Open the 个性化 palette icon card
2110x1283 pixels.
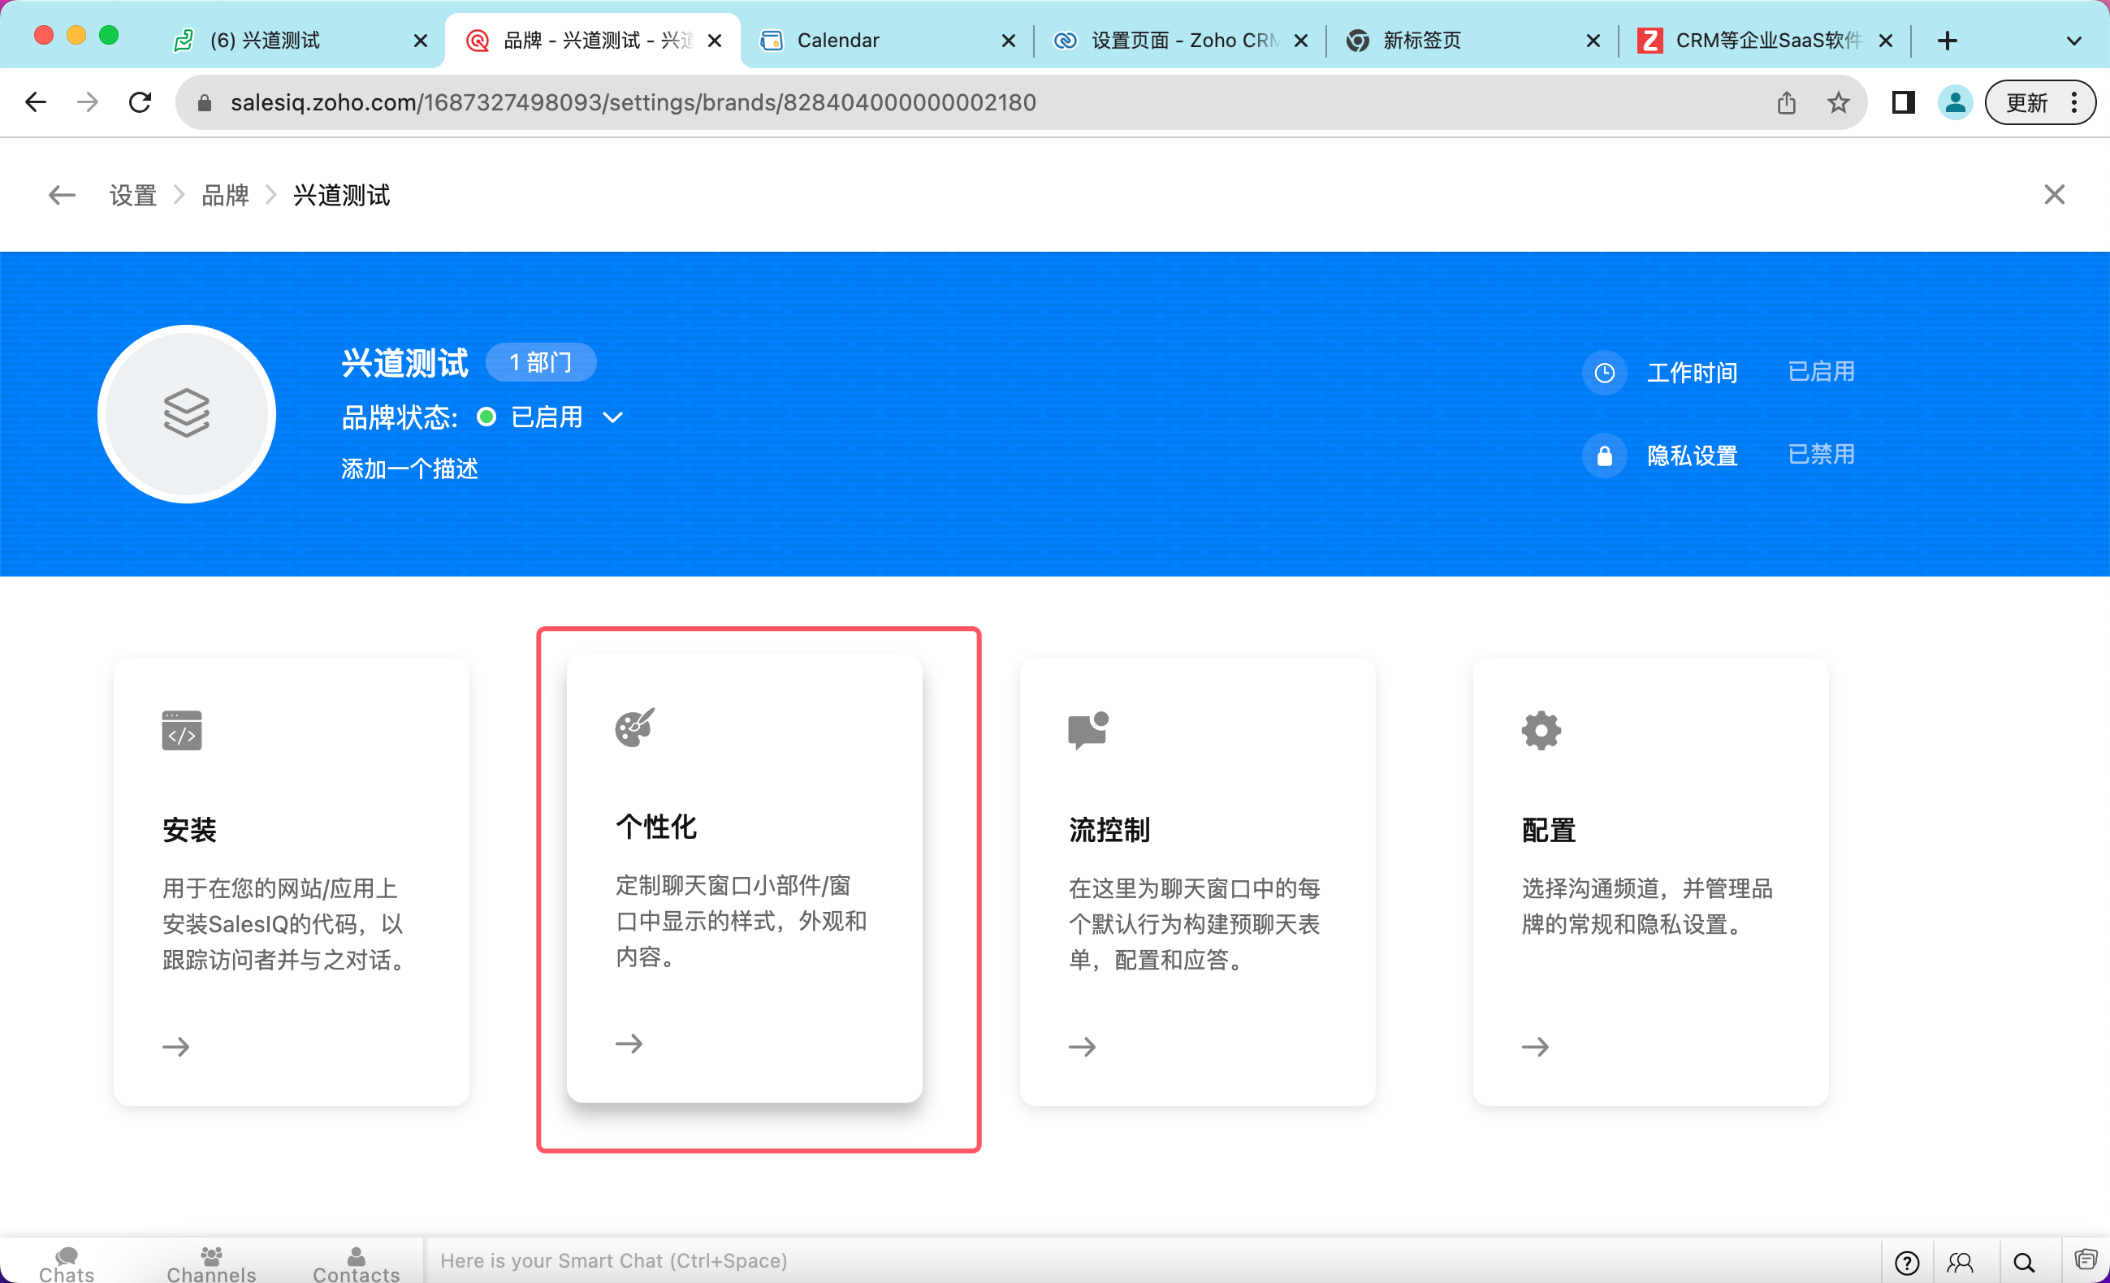[x=634, y=728]
